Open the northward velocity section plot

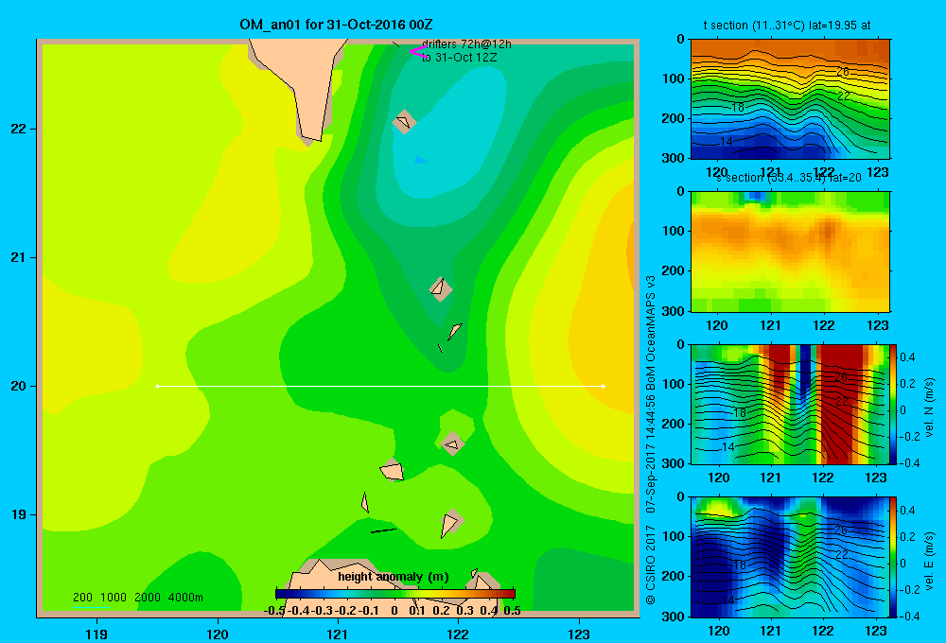[790, 404]
